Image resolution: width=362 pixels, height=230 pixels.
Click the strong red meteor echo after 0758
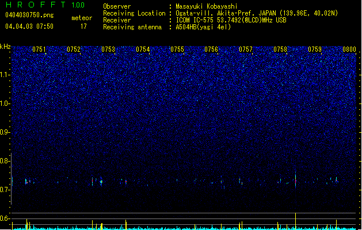[295, 181]
